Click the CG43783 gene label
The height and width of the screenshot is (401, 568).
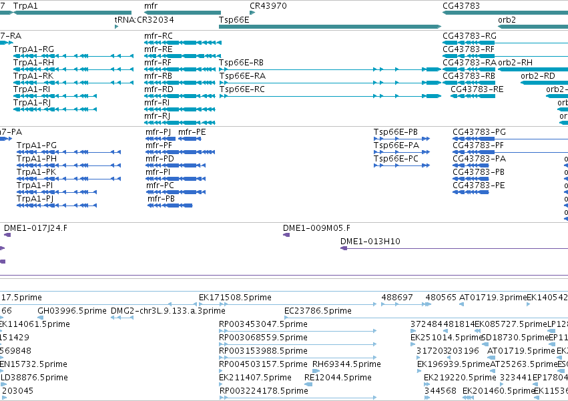461,6
